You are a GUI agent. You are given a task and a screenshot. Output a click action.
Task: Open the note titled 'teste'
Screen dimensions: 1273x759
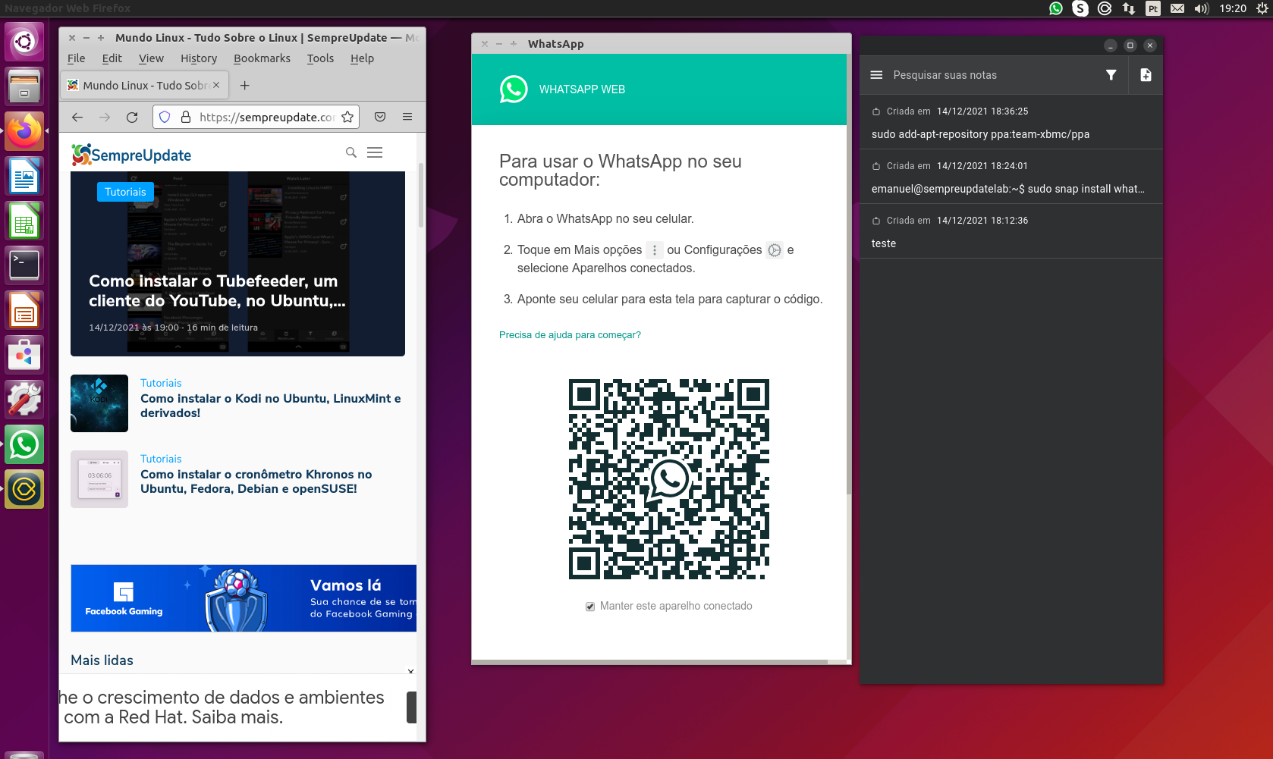1011,231
